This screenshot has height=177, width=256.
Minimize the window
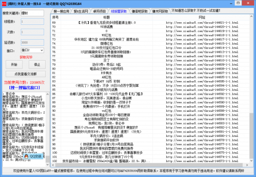(x=231, y=3)
